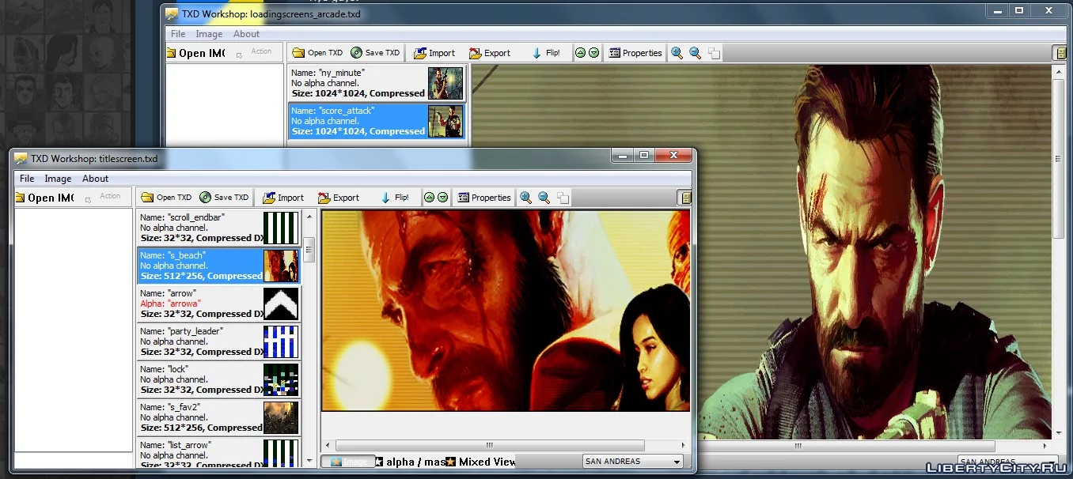Select the "s_fav2" texture thumbnail
1073x479 pixels.
[281, 417]
